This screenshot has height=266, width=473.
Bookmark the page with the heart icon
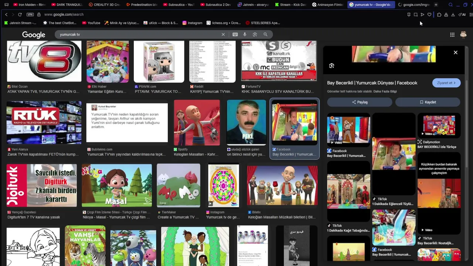coord(429,15)
